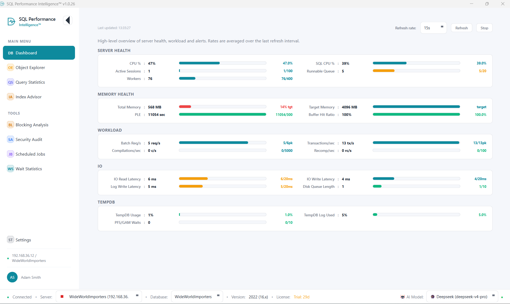Click the Version 2022 (16.x) text
This screenshot has width=510, height=304.
[x=258, y=297]
